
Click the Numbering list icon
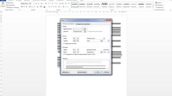pos(53,3)
